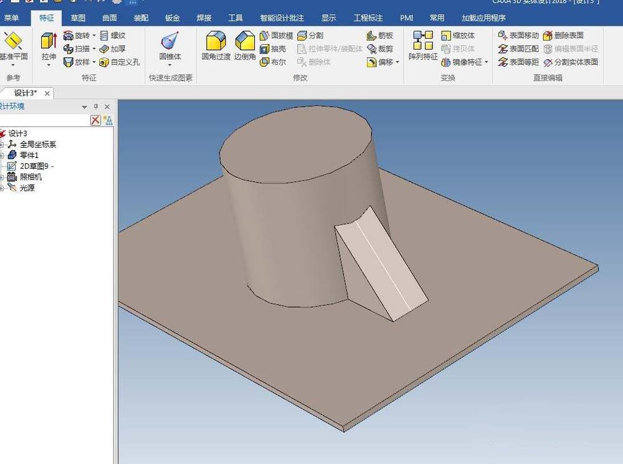Open the 偏移 dropdown arrow
Viewport: 623px width, 464px height.
(397, 62)
